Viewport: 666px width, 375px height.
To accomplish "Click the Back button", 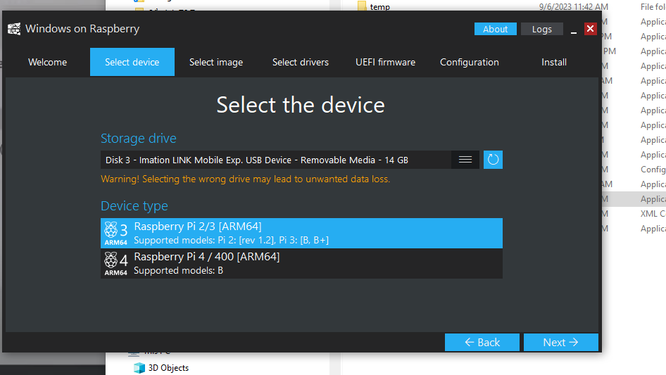I will coord(482,343).
